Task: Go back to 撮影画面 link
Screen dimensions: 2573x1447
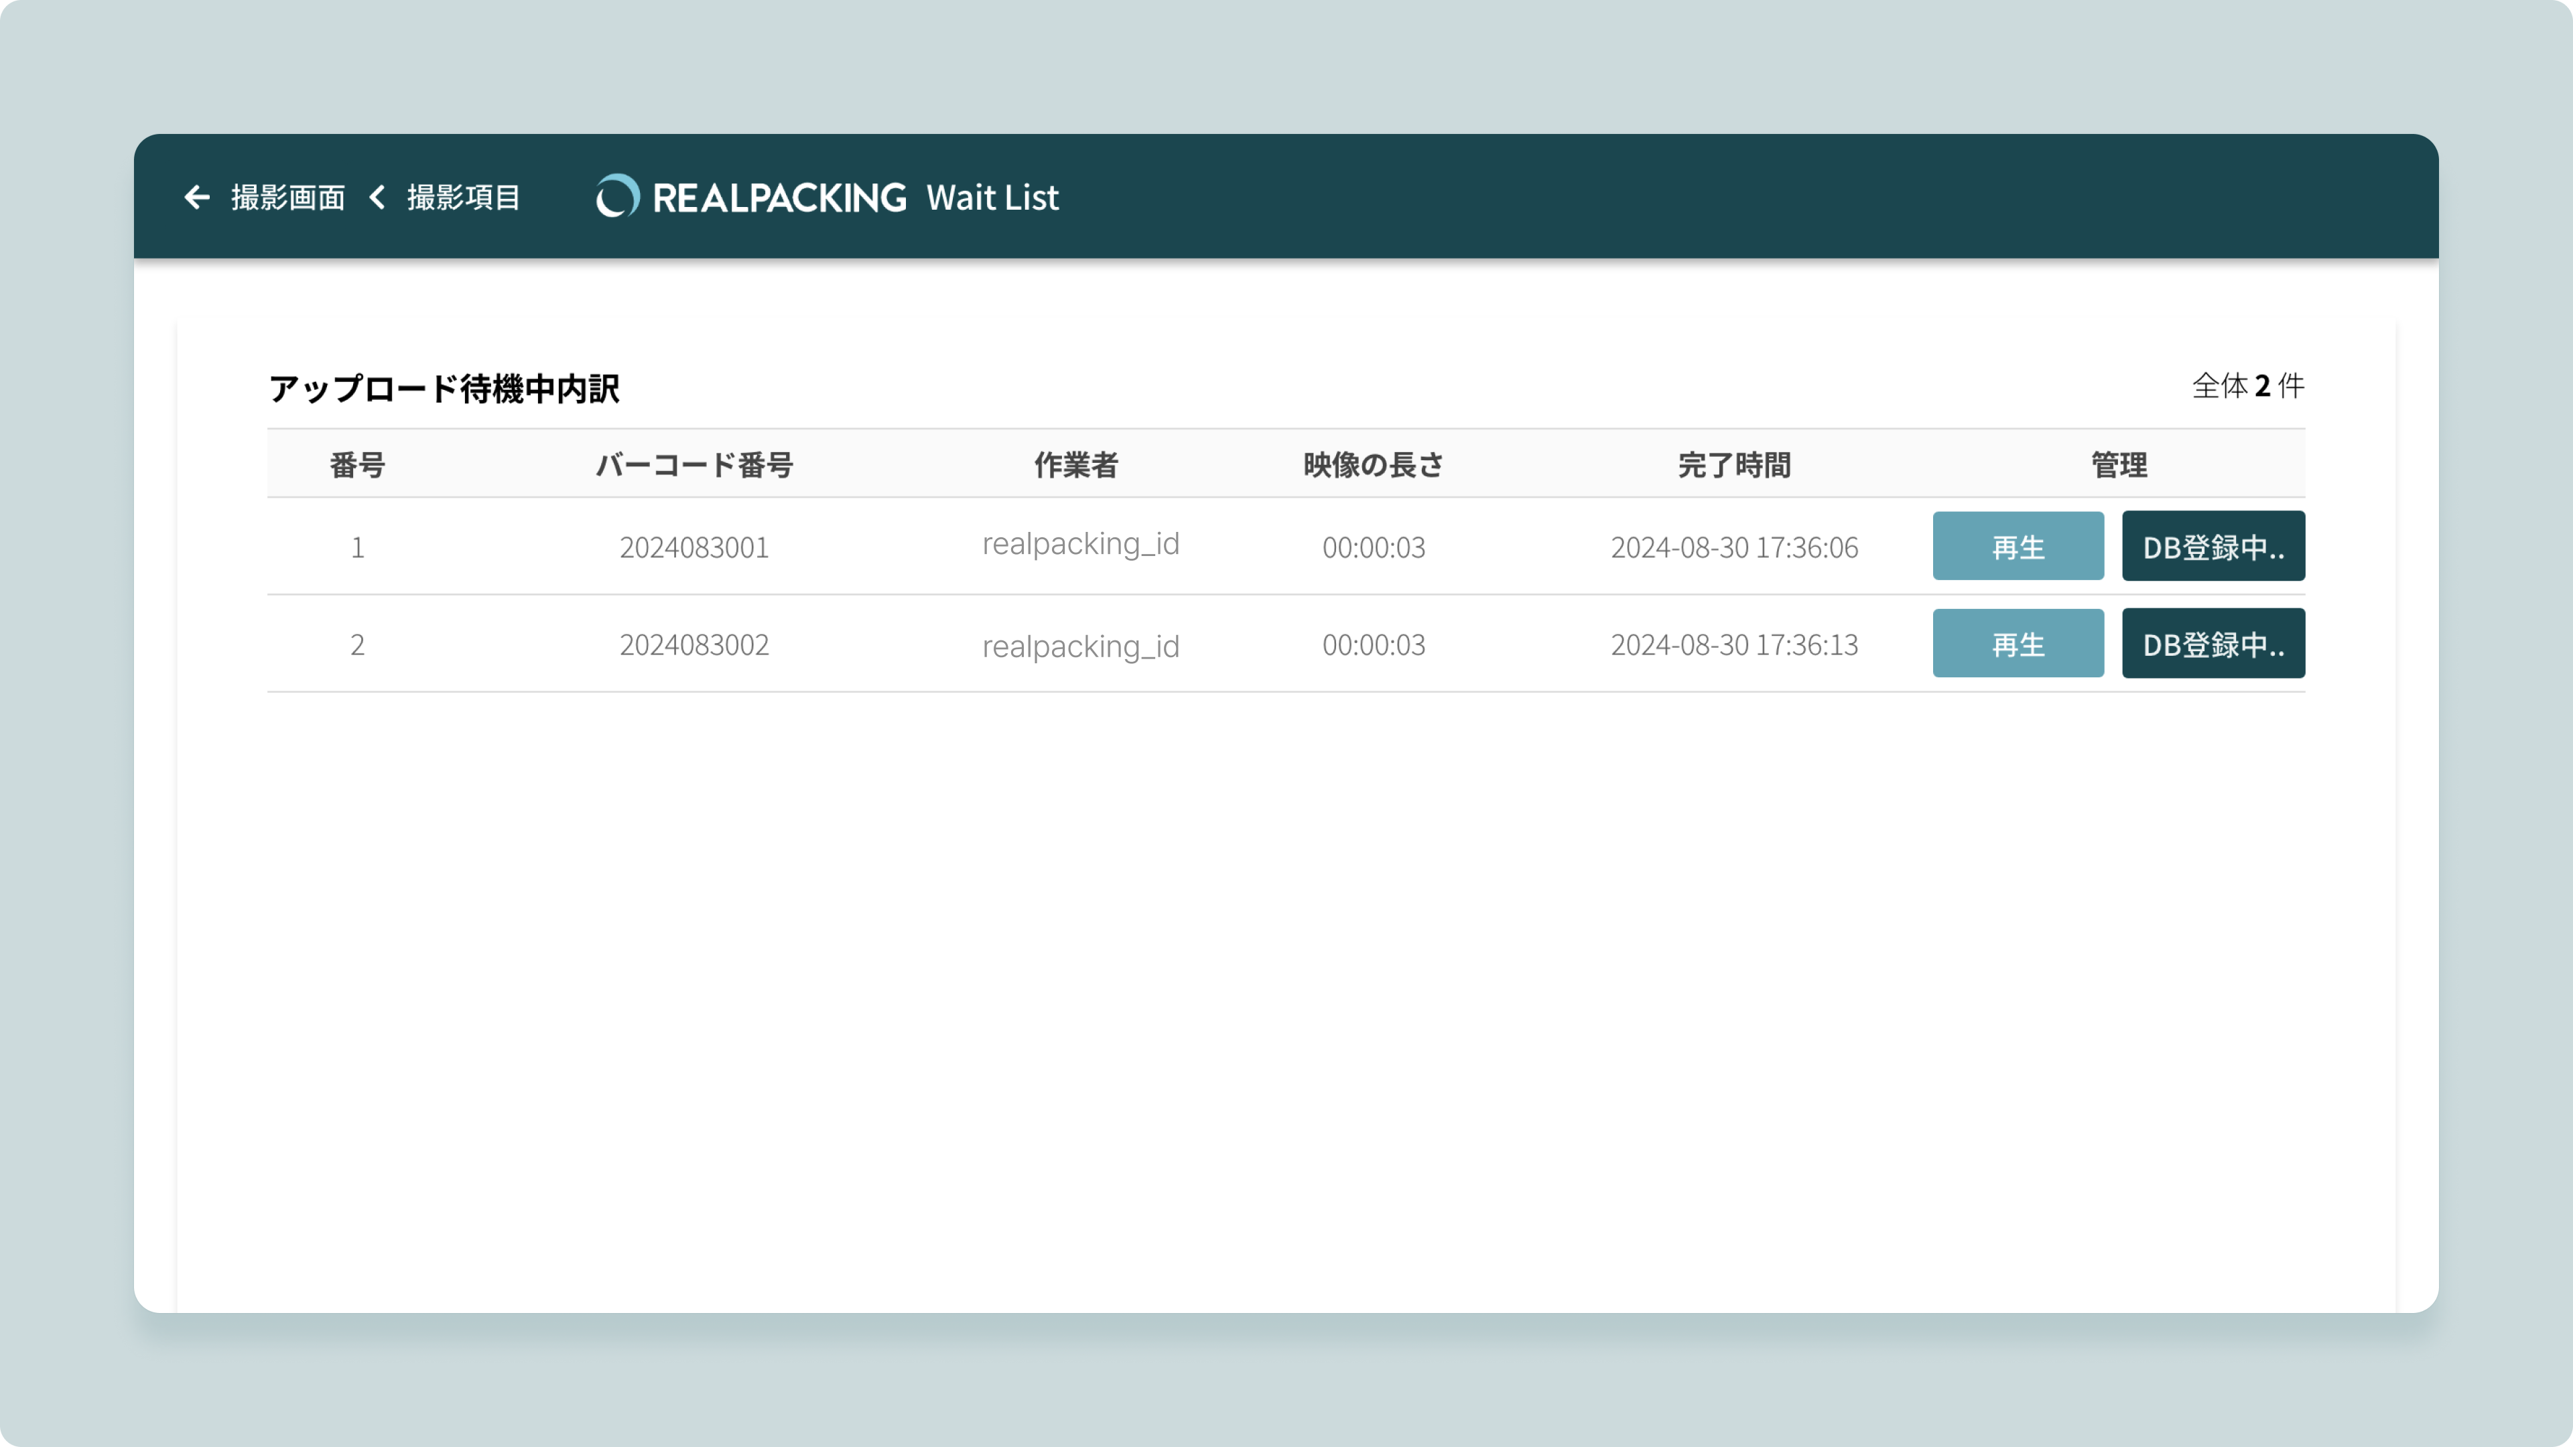Action: [x=287, y=197]
